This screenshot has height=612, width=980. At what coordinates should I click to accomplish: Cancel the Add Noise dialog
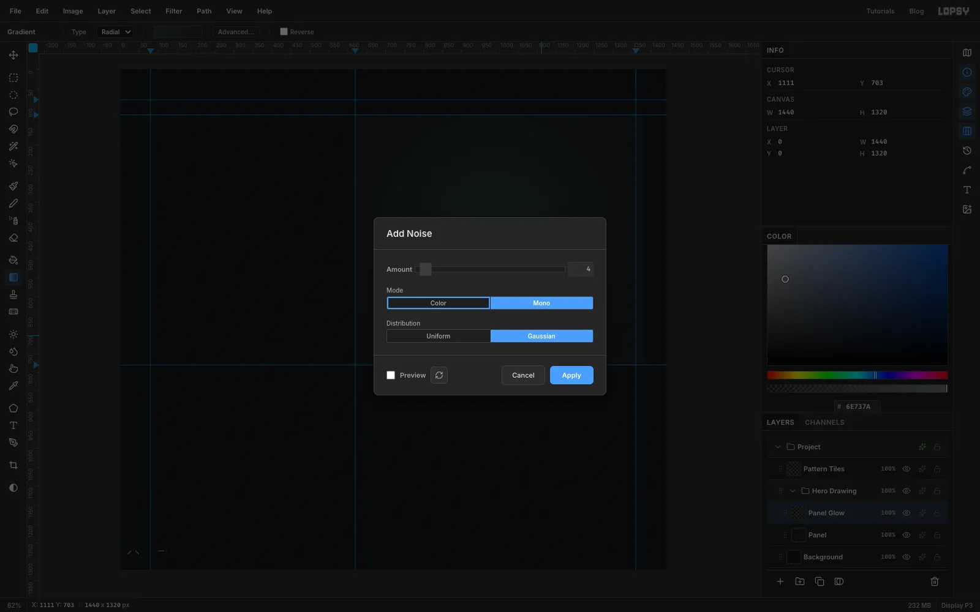[x=523, y=375]
